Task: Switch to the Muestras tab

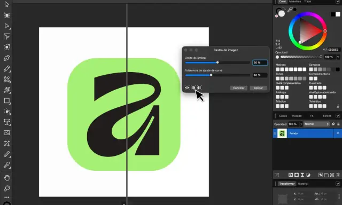Action: pos(295,2)
